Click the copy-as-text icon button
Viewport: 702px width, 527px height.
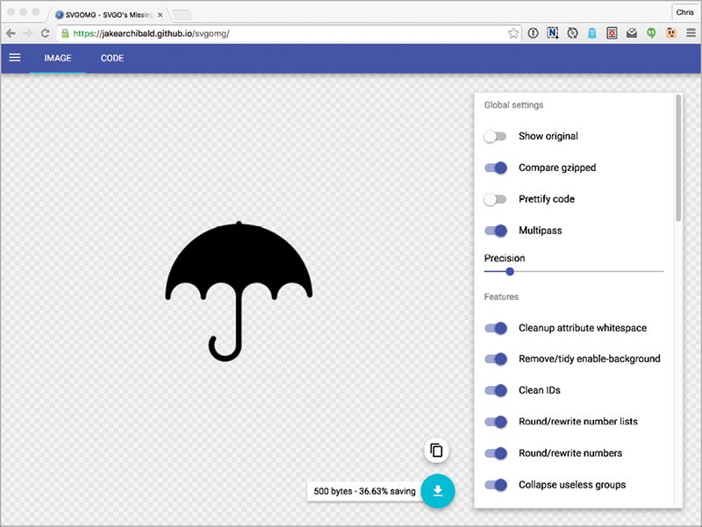436,451
